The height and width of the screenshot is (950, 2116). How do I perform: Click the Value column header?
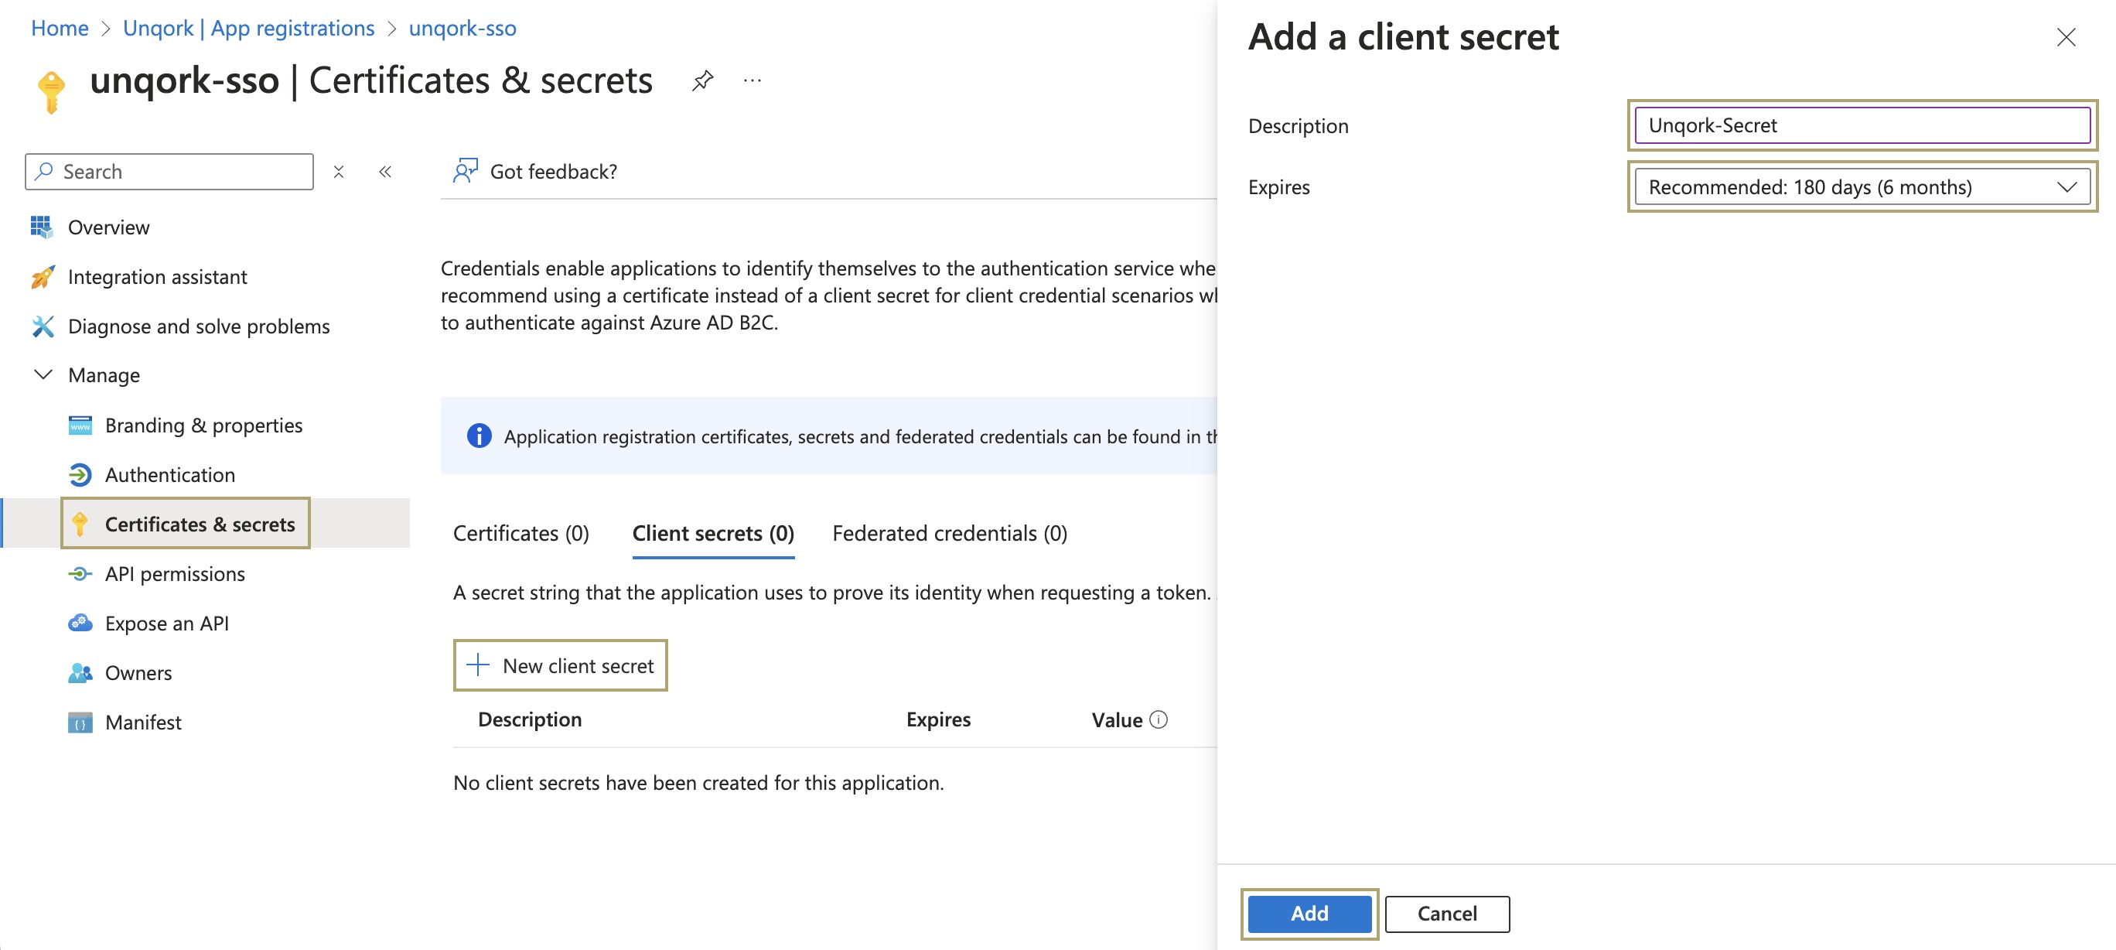point(1116,720)
